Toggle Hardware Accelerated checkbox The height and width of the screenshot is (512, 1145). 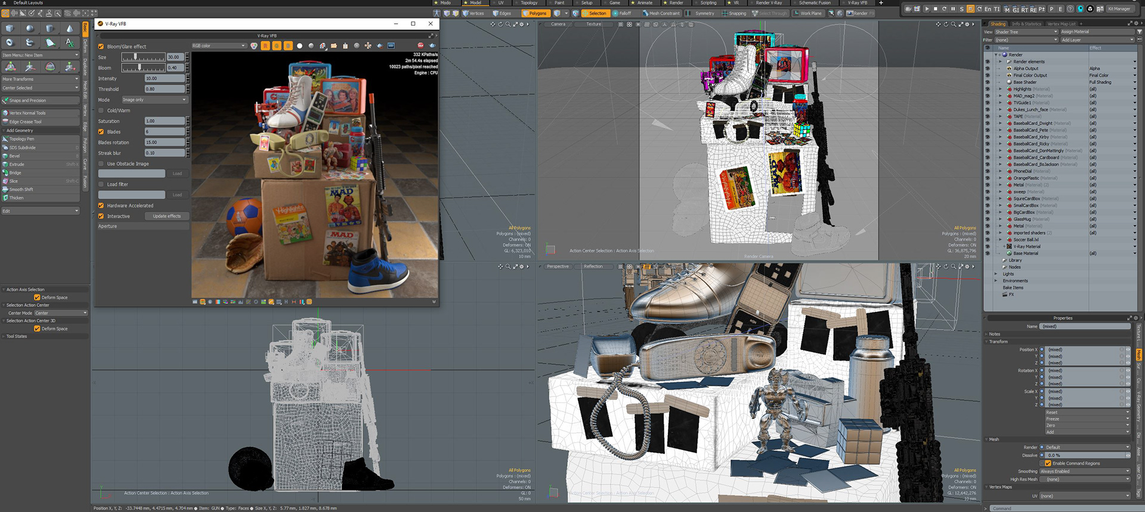click(101, 206)
